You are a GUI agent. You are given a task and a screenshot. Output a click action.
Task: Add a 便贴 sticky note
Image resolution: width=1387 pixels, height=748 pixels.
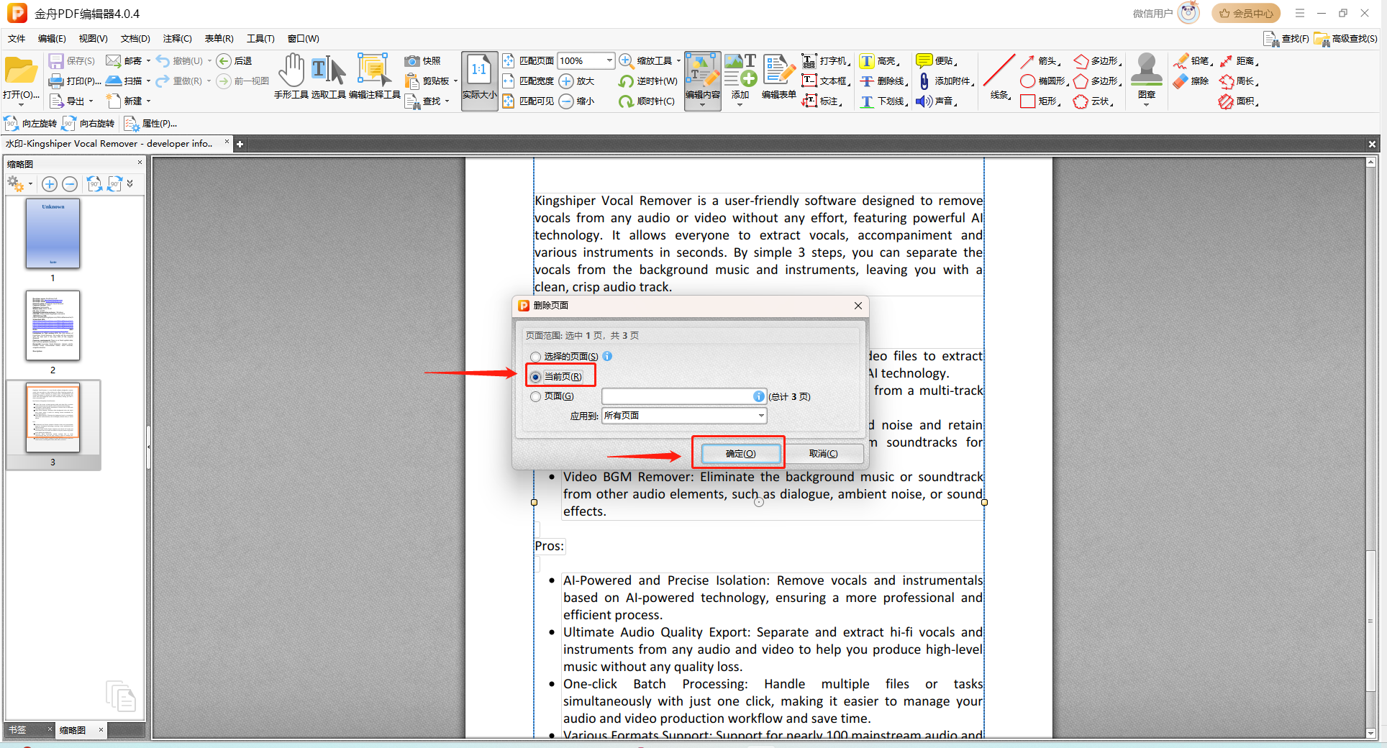point(937,61)
